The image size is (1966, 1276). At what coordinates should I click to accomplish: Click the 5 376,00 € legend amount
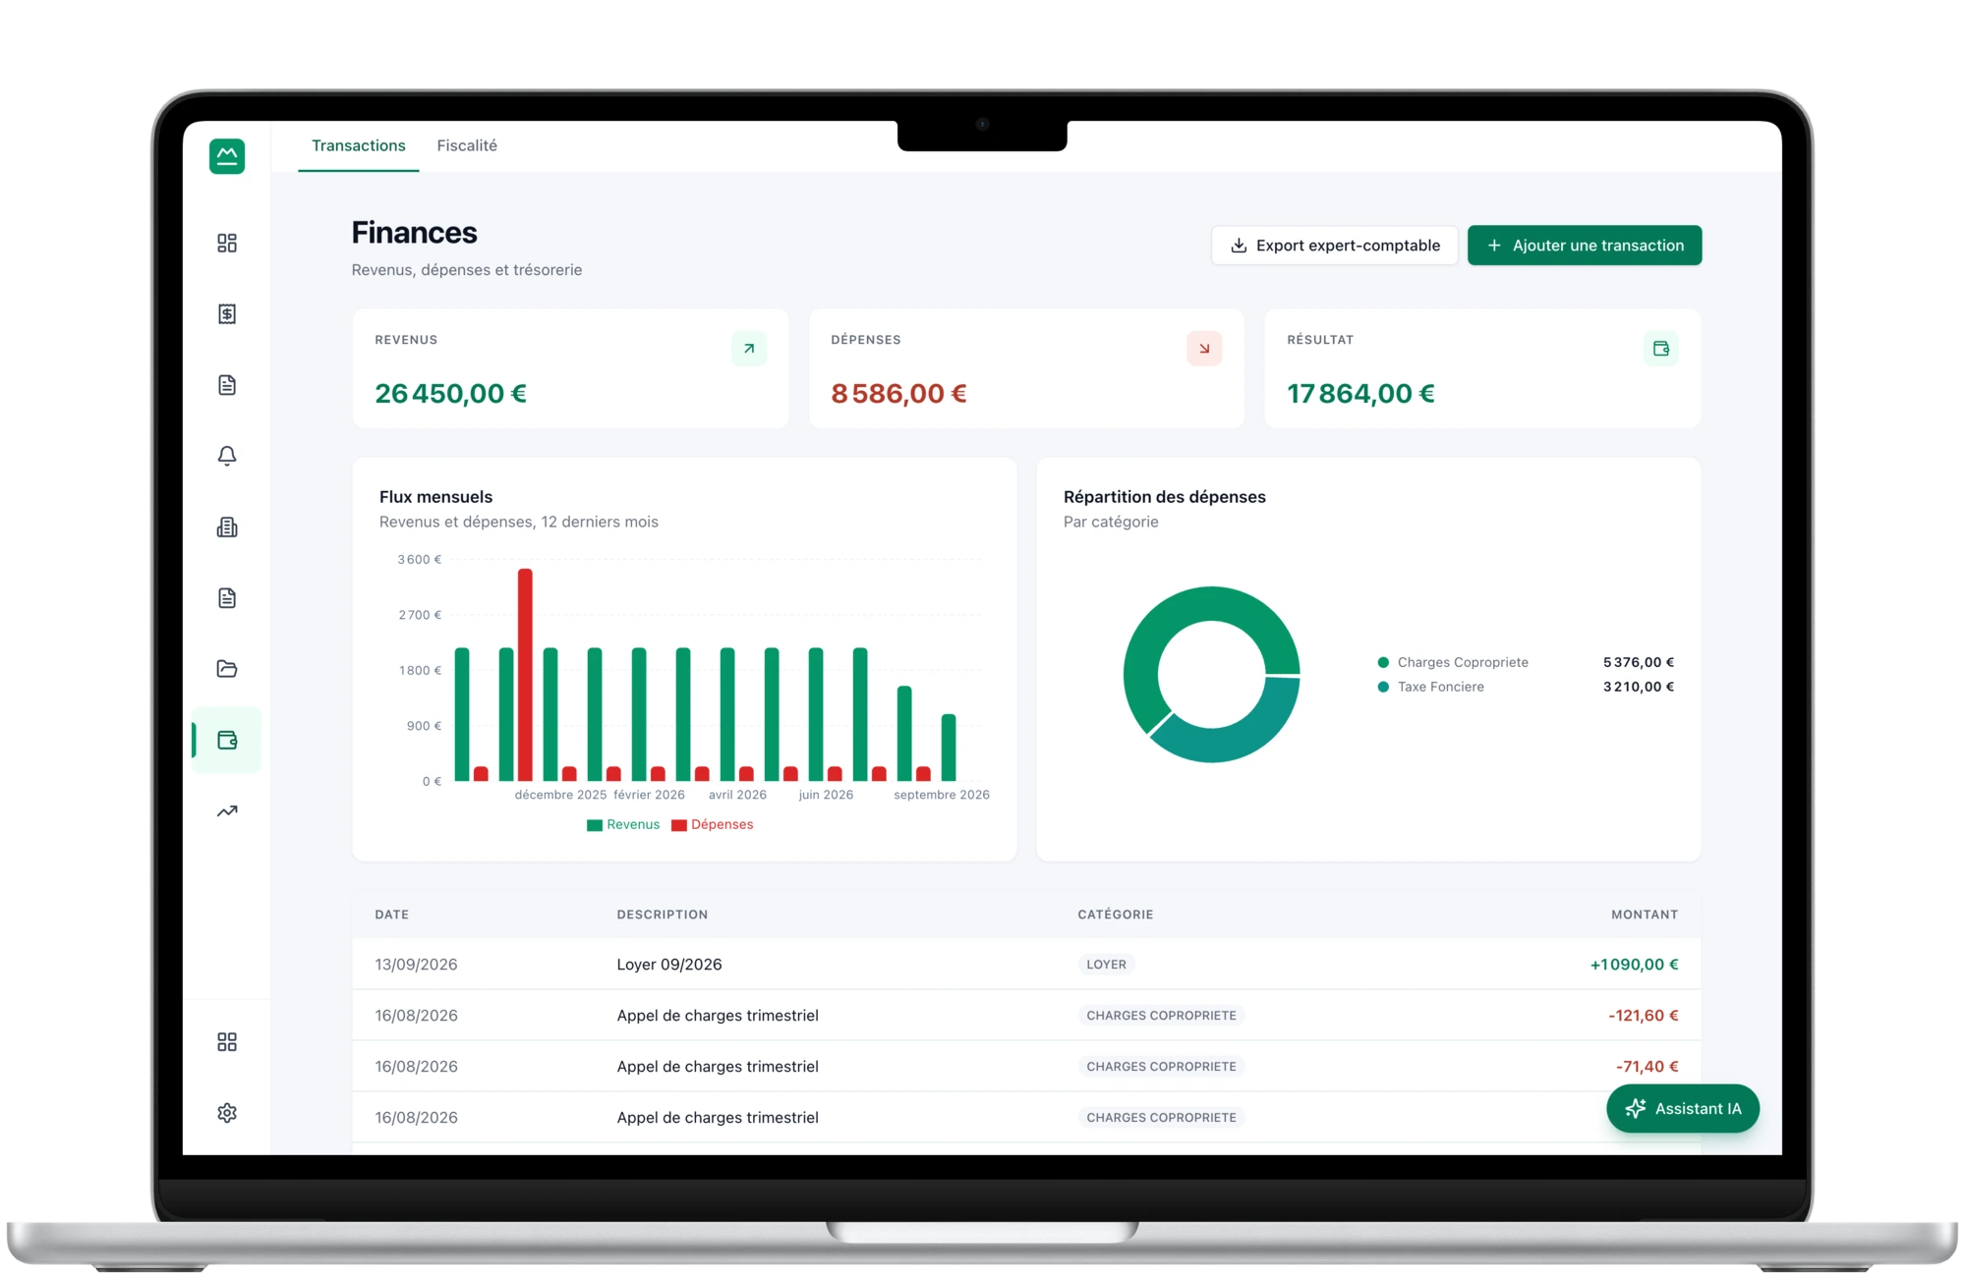coord(1638,663)
